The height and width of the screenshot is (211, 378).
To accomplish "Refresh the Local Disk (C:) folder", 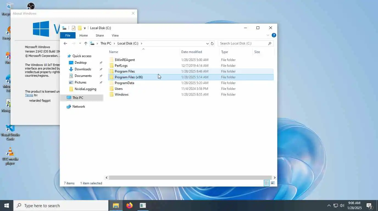I will point(212,43).
